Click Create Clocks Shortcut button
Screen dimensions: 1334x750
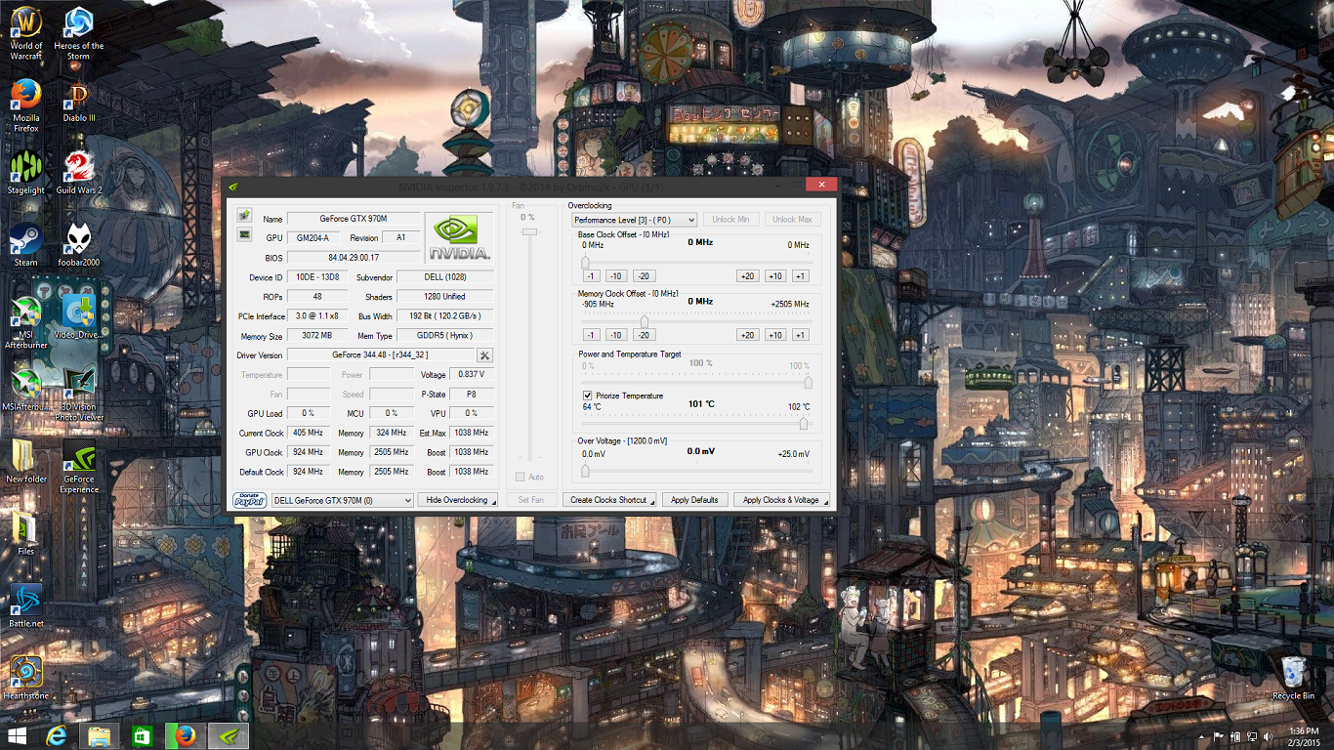click(x=609, y=500)
